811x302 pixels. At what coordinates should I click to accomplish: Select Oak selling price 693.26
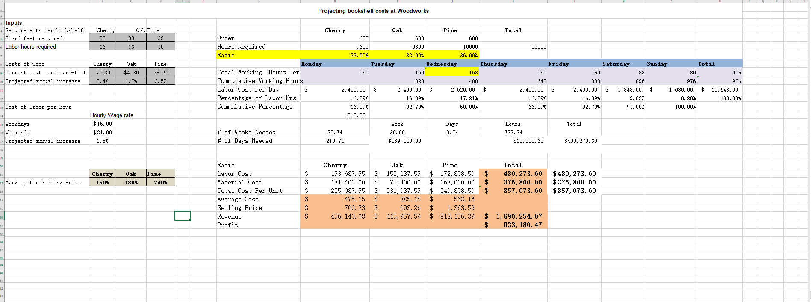(x=398, y=208)
